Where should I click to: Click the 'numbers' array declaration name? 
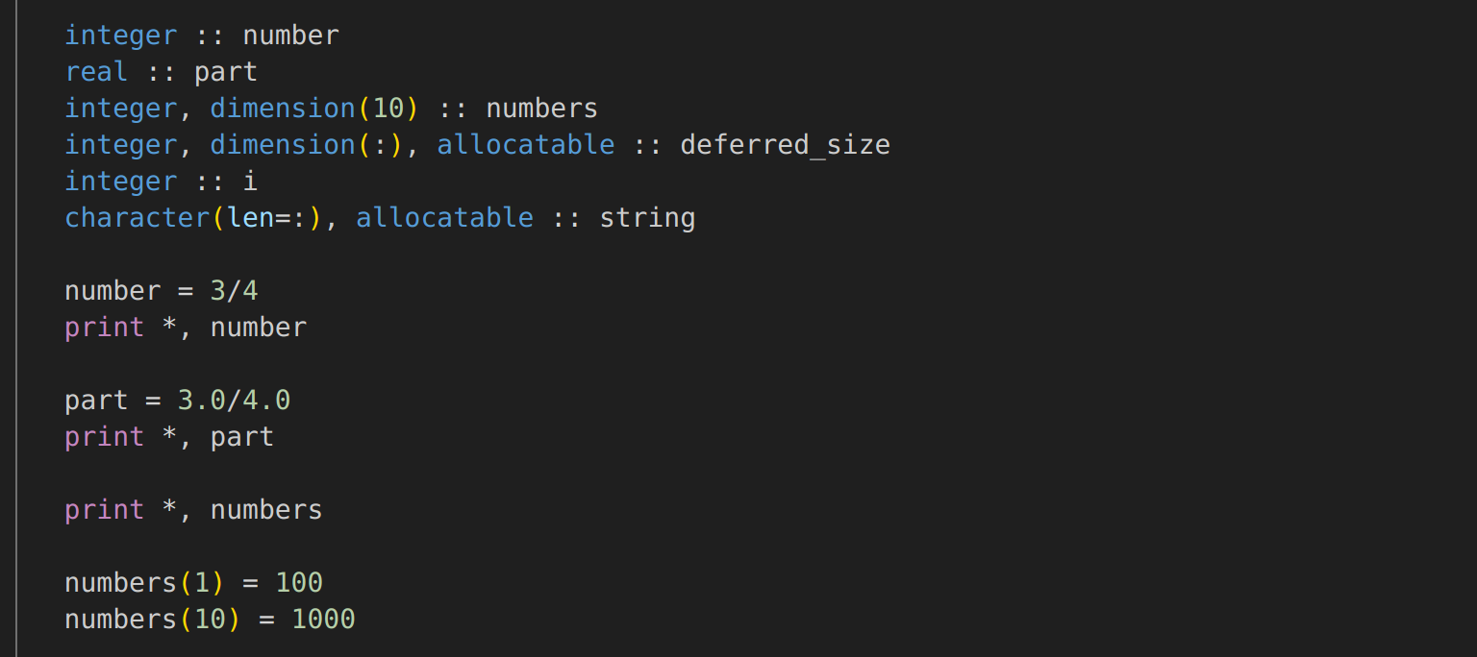coord(541,109)
